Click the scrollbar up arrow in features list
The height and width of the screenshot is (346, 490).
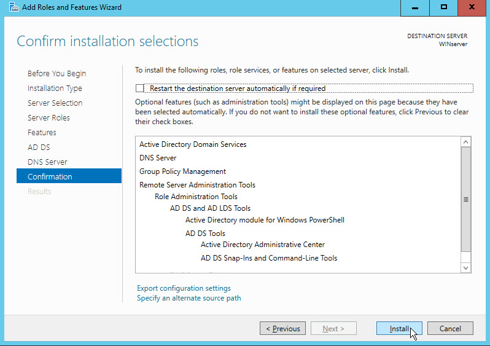click(465, 142)
